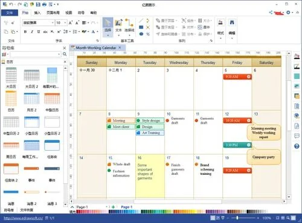This screenshot has width=302, height=223.
Task: Toggle Italic text formatting
Action: click(32, 31)
